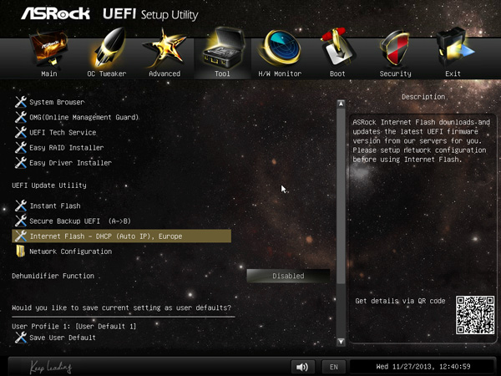The width and height of the screenshot is (501, 376).
Task: Open the Advanced star icon
Action: pos(164,48)
